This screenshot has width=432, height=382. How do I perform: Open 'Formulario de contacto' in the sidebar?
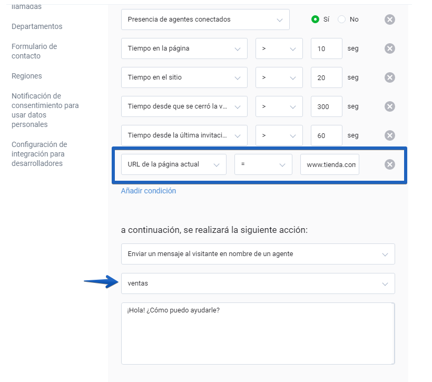coord(34,51)
